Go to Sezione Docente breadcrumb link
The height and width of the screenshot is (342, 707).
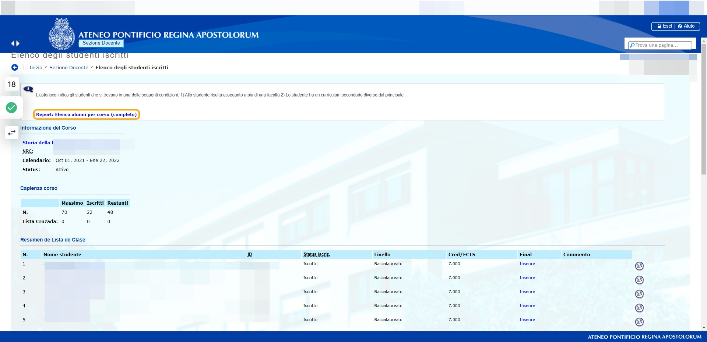click(x=69, y=67)
